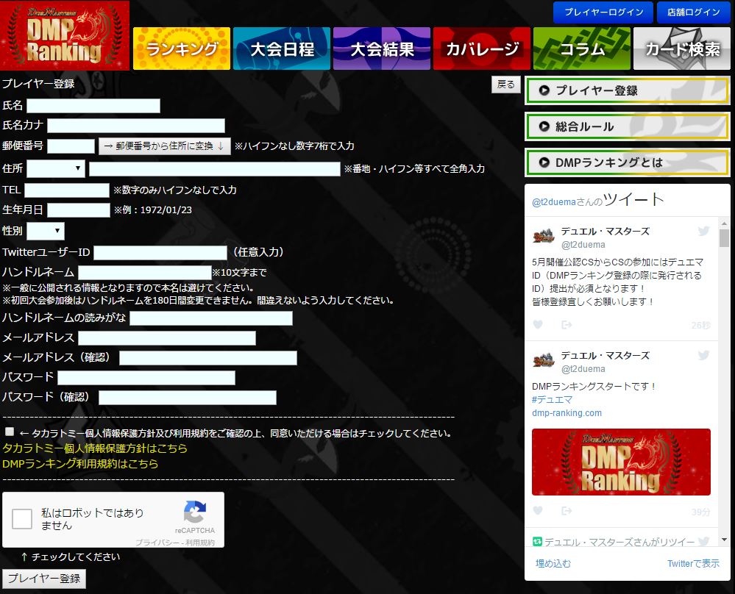Screen dimensions: 735x594
Task: Focus the パスワード(確認) field
Action: point(188,398)
